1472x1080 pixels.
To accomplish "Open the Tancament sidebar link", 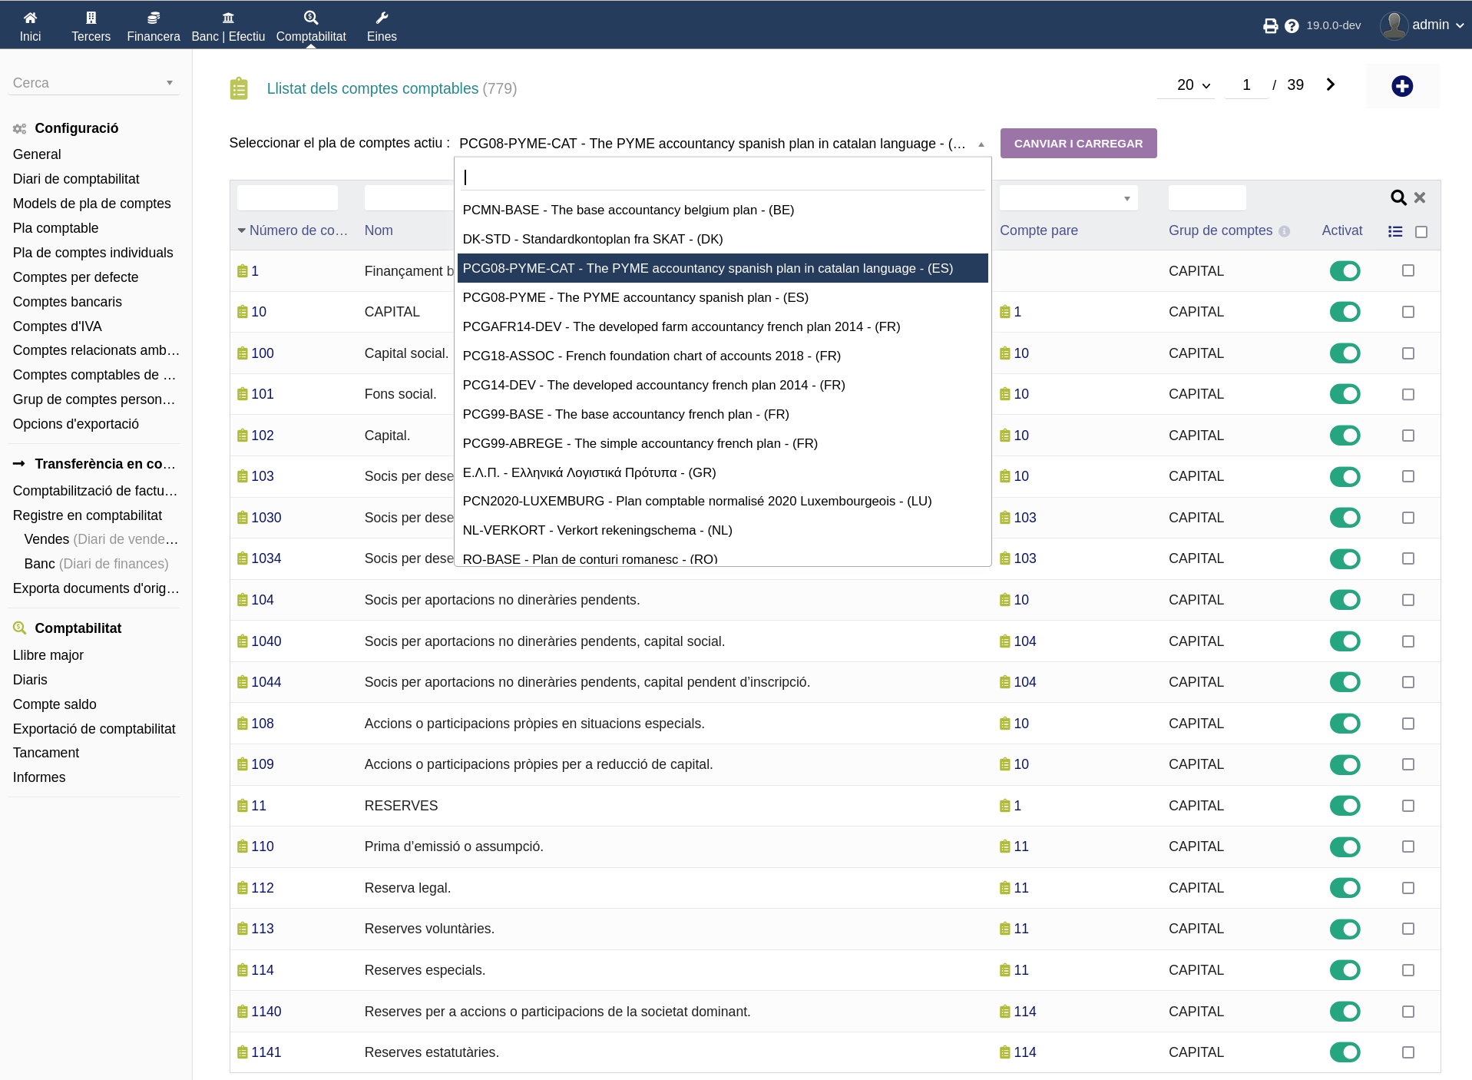I will point(46,753).
